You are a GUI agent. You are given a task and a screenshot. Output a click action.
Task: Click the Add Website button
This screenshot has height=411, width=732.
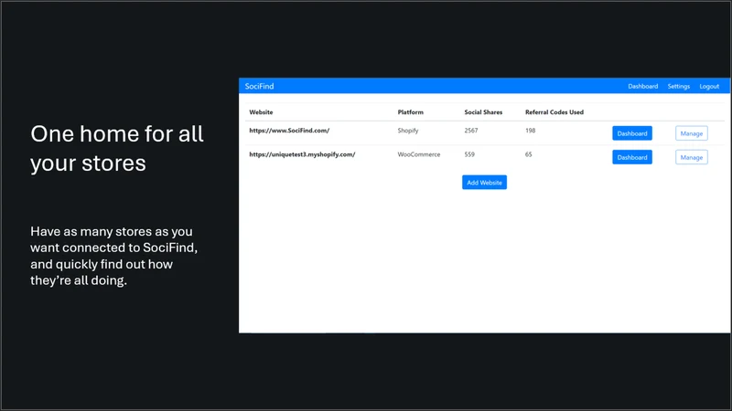[484, 182]
